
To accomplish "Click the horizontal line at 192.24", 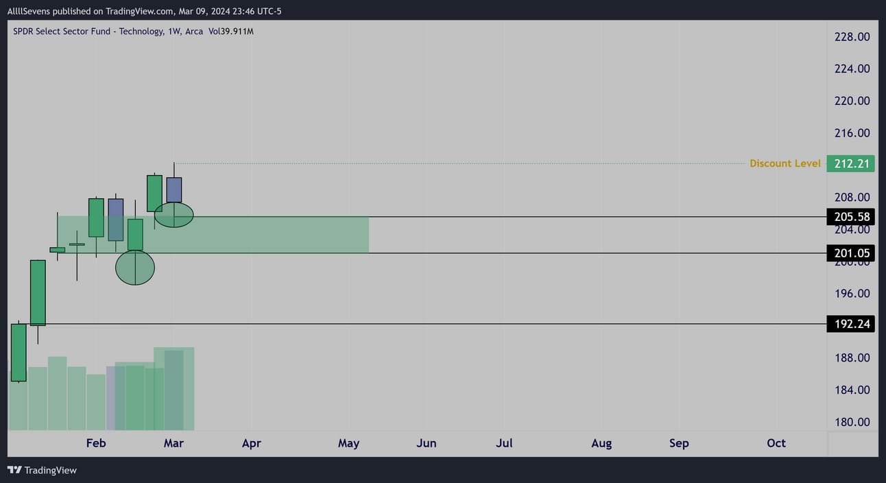I will [x=480, y=324].
